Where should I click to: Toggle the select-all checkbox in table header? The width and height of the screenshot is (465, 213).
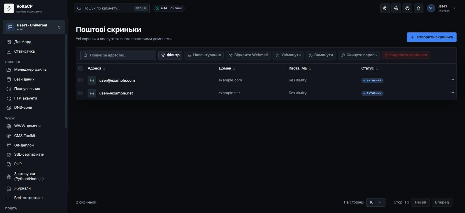(x=80, y=69)
